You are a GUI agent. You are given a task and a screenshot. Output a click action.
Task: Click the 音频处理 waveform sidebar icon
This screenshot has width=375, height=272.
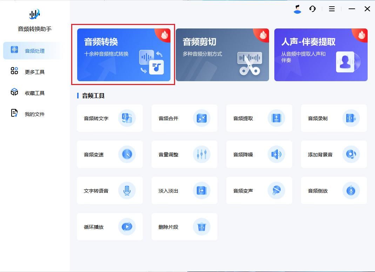(14, 50)
